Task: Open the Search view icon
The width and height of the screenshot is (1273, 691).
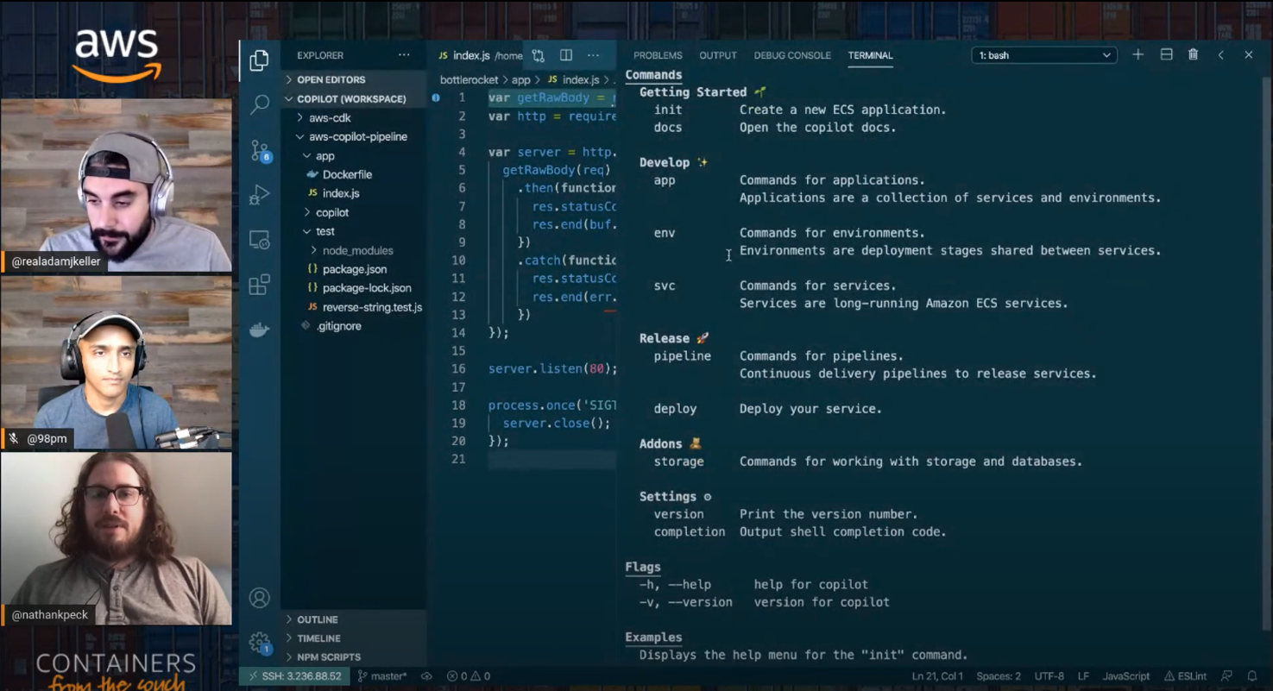Action: pyautogui.click(x=259, y=105)
